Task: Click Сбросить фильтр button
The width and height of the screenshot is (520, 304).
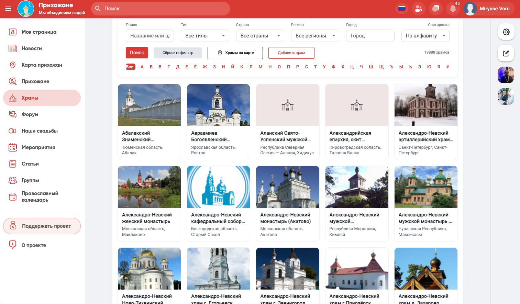Action: coord(178,53)
